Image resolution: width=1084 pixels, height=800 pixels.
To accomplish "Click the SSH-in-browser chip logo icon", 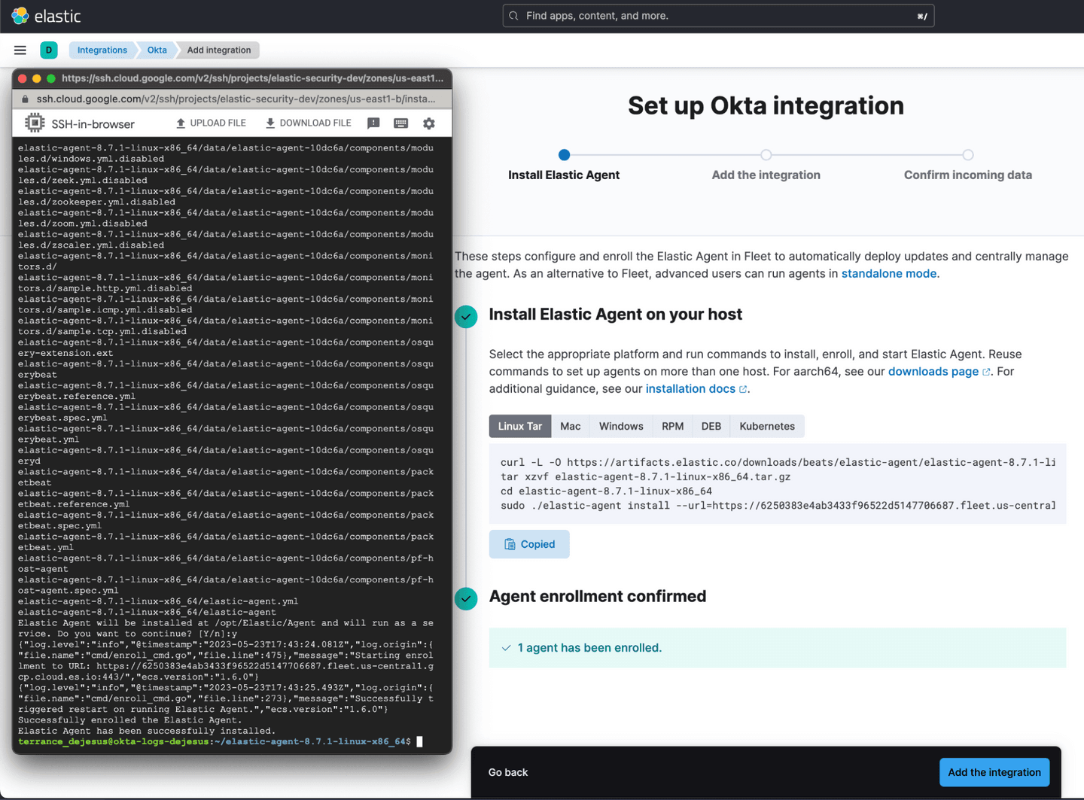I will (x=33, y=122).
